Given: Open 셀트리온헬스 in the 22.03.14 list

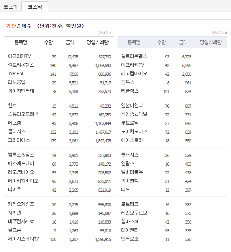Looking at the screenshot, I should (136, 56).
